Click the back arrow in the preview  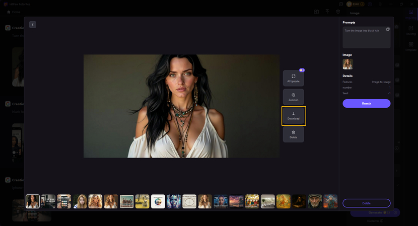[33, 25]
